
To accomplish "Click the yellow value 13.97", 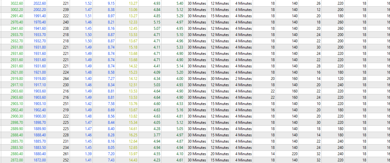I will [133, 154].
